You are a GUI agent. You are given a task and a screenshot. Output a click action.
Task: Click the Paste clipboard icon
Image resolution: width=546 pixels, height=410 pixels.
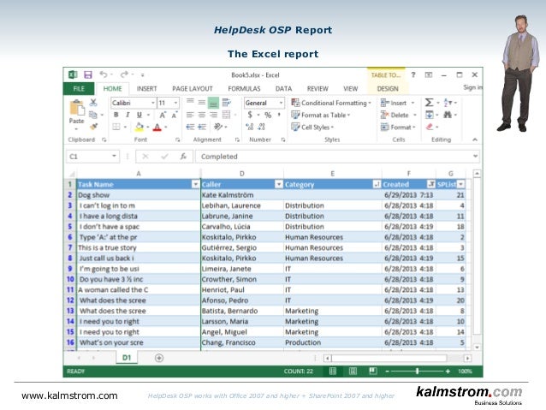point(77,107)
